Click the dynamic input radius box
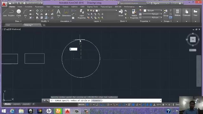The height and width of the screenshot is (114, 203). [x=73, y=49]
